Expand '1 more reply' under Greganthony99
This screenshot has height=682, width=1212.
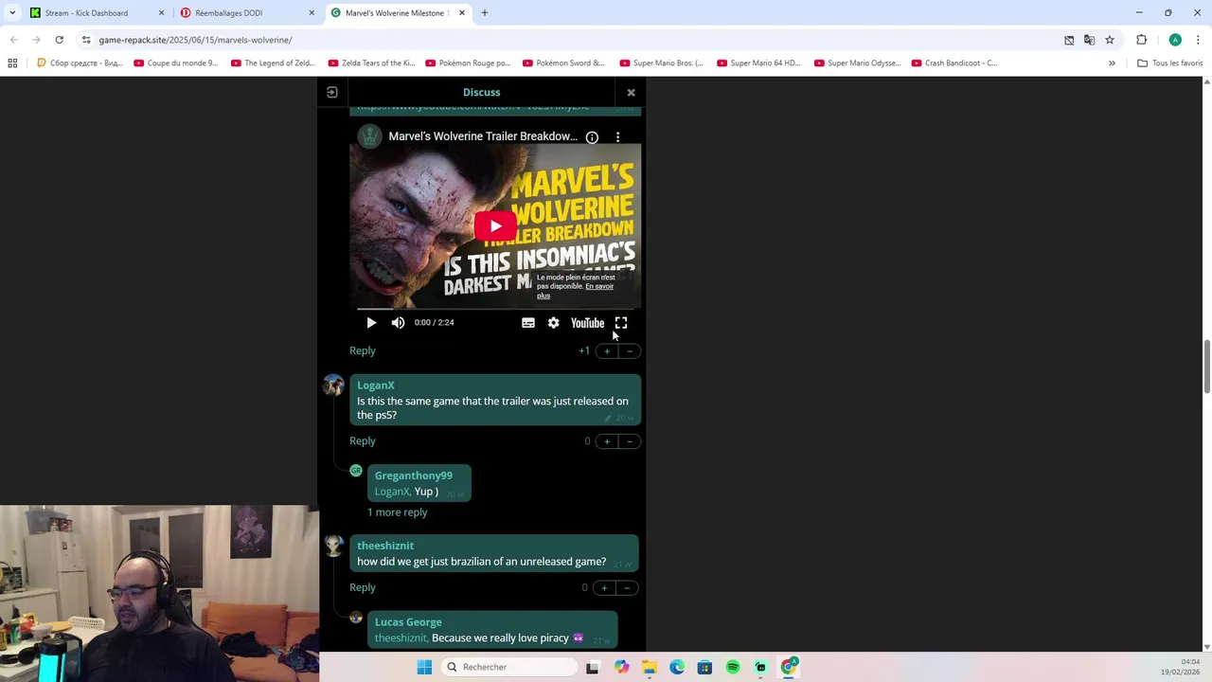click(398, 512)
